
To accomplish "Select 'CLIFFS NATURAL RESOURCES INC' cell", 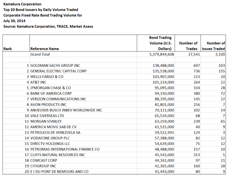I will pyautogui.click(x=58, y=155).
